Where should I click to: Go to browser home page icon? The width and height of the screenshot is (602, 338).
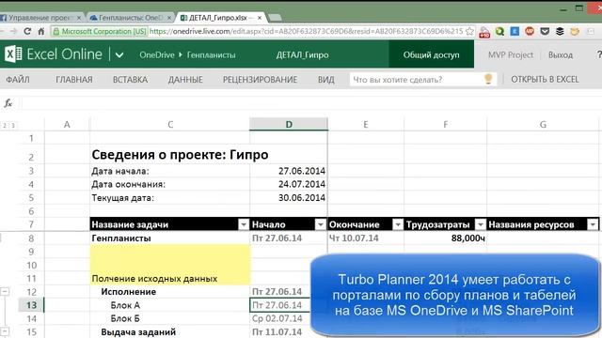[41, 31]
